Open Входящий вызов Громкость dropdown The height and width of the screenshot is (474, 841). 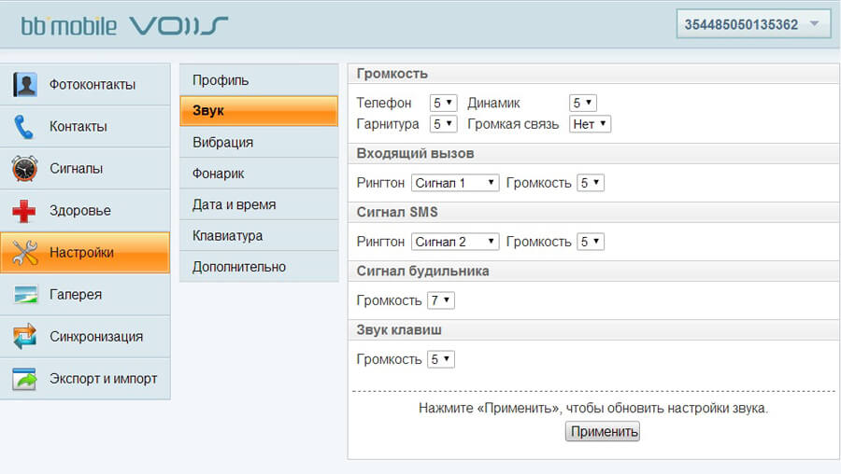tap(590, 183)
